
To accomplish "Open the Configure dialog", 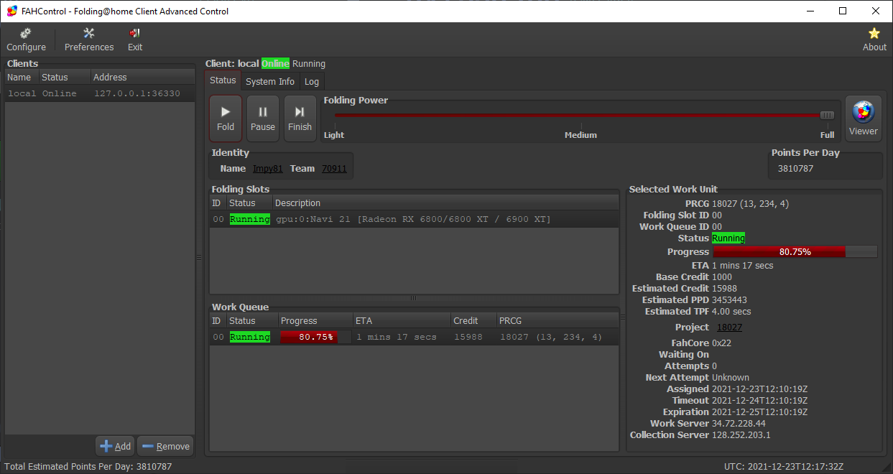I will [26, 39].
